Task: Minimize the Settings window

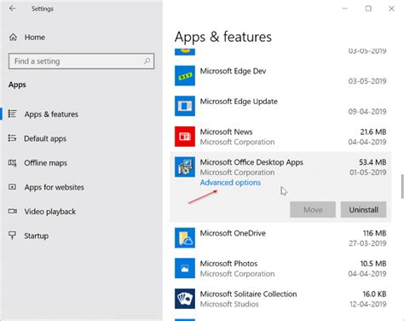Action: pyautogui.click(x=345, y=9)
